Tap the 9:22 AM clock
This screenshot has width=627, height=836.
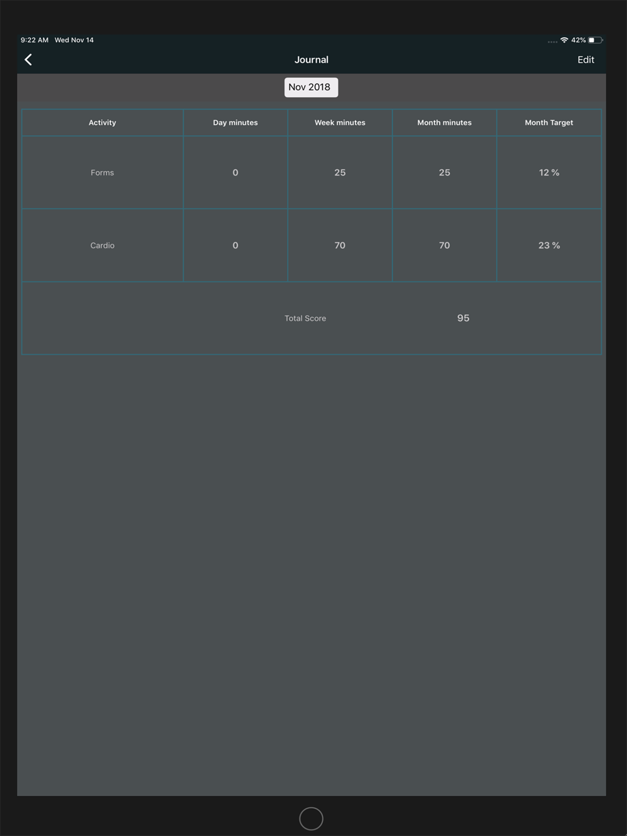click(34, 40)
